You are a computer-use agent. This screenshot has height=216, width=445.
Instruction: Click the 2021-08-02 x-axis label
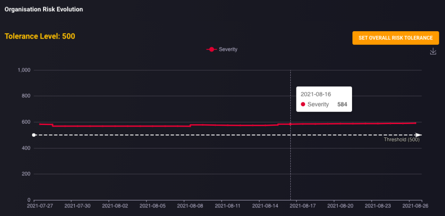115,206
